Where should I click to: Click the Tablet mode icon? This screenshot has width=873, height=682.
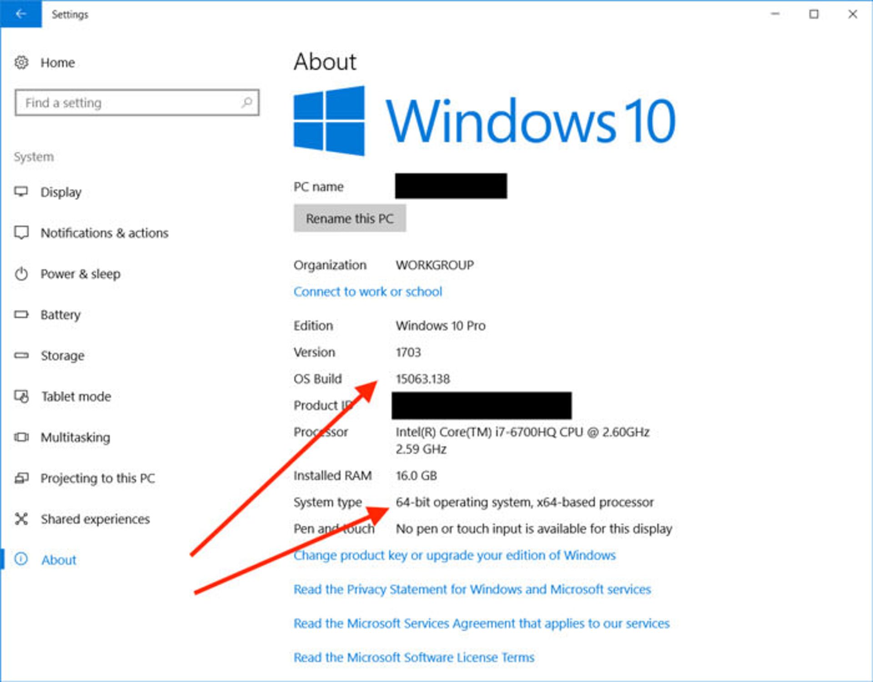pyautogui.click(x=21, y=396)
